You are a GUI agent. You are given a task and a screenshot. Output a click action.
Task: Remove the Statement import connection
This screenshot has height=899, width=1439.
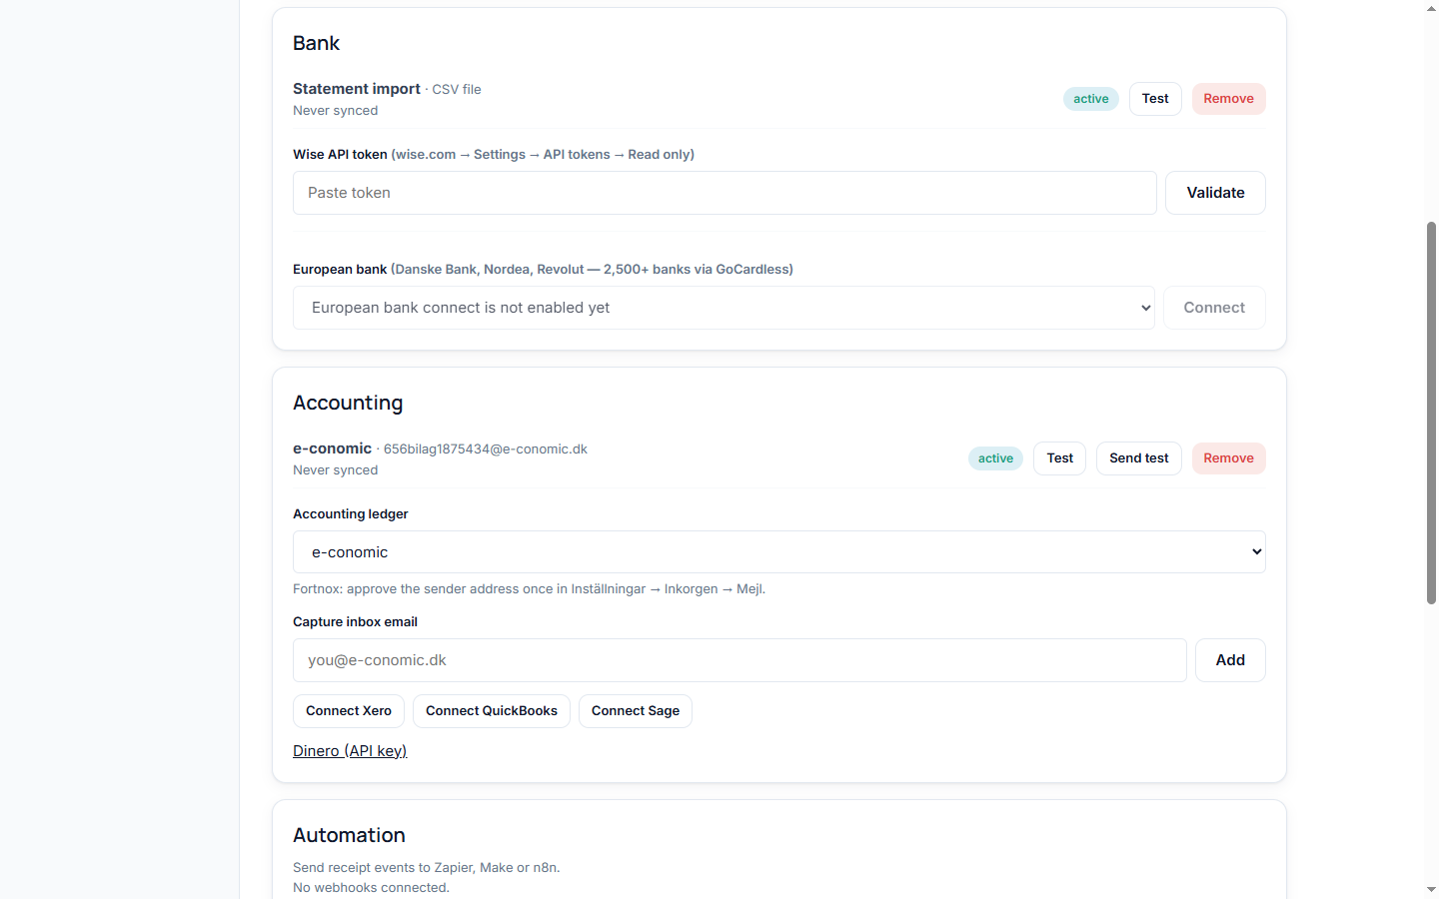(x=1228, y=99)
